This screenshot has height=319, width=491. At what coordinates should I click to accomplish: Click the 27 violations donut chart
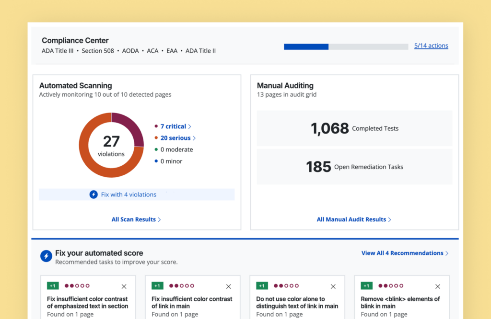(x=111, y=145)
